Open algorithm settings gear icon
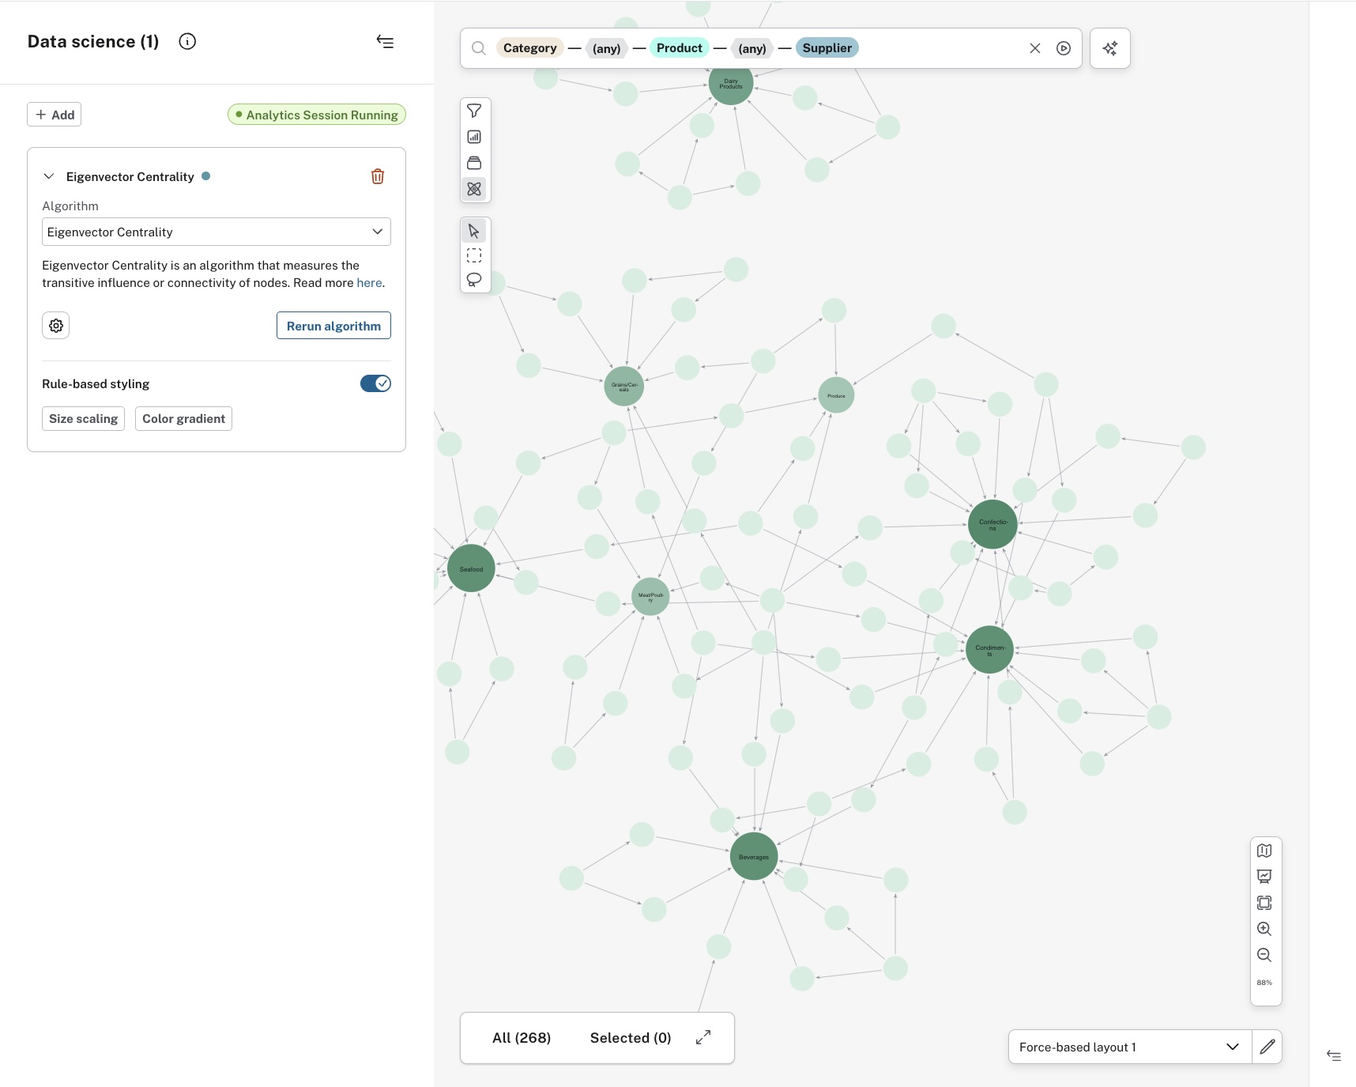The image size is (1356, 1087). [56, 326]
